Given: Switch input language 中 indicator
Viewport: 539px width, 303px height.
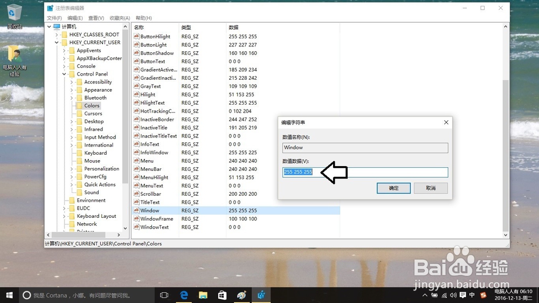Looking at the screenshot, I should [472, 295].
